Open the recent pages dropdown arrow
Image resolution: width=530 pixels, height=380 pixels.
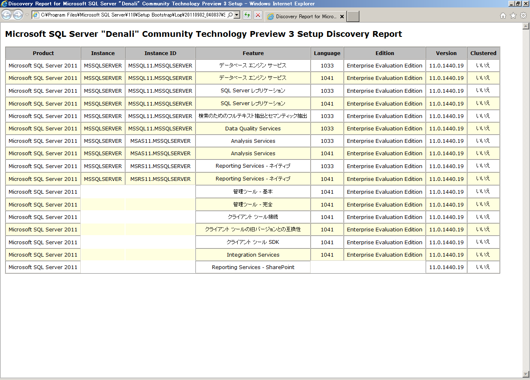(x=27, y=15)
